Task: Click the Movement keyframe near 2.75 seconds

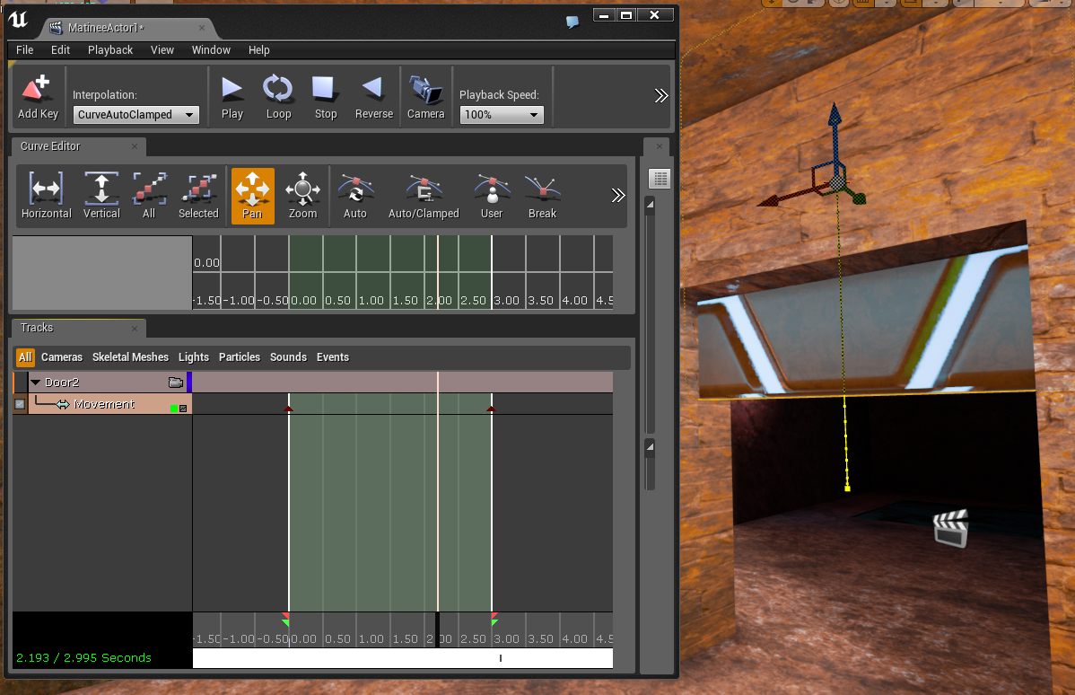Action: 491,409
